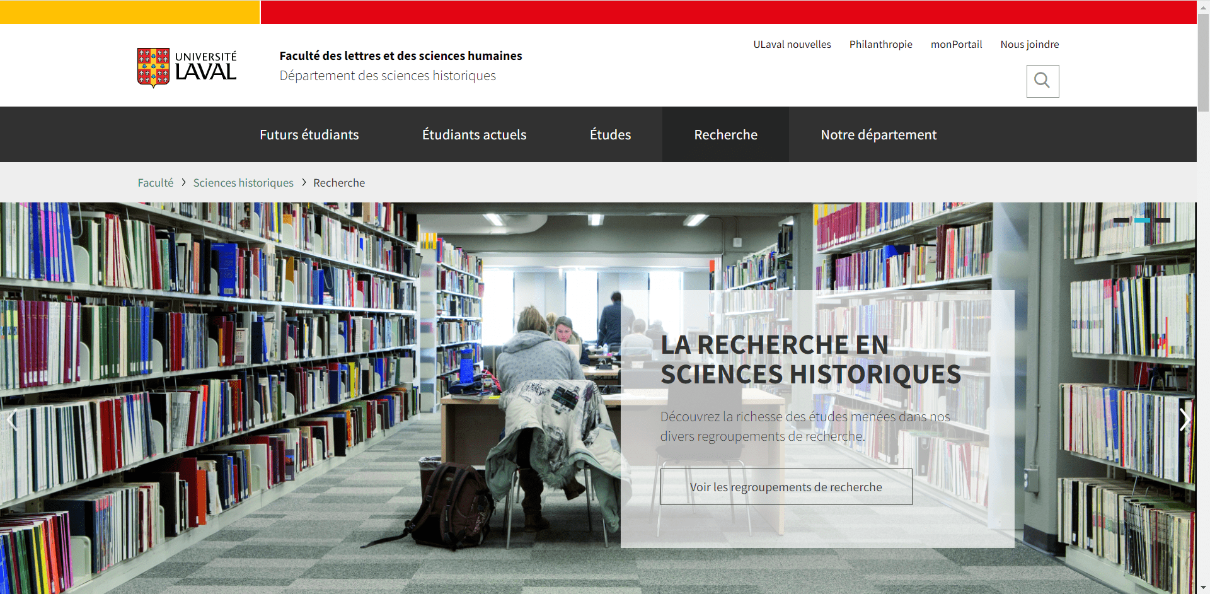The width and height of the screenshot is (1210, 594).
Task: Open the Notre département menu
Action: click(x=879, y=134)
